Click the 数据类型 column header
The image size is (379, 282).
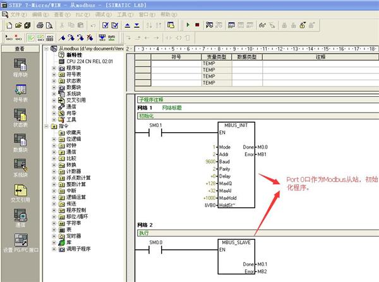(x=247, y=57)
